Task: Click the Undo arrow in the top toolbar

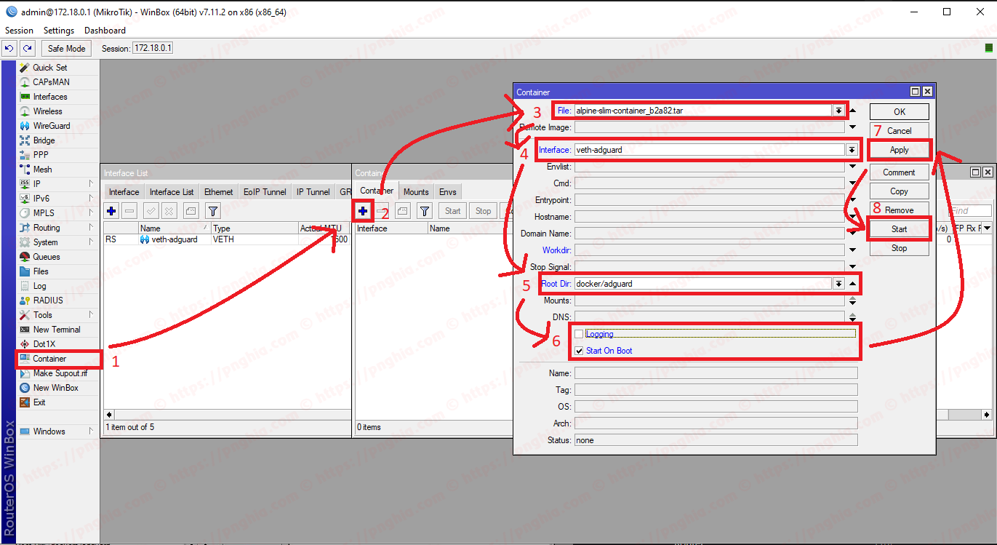Action: tap(9, 49)
